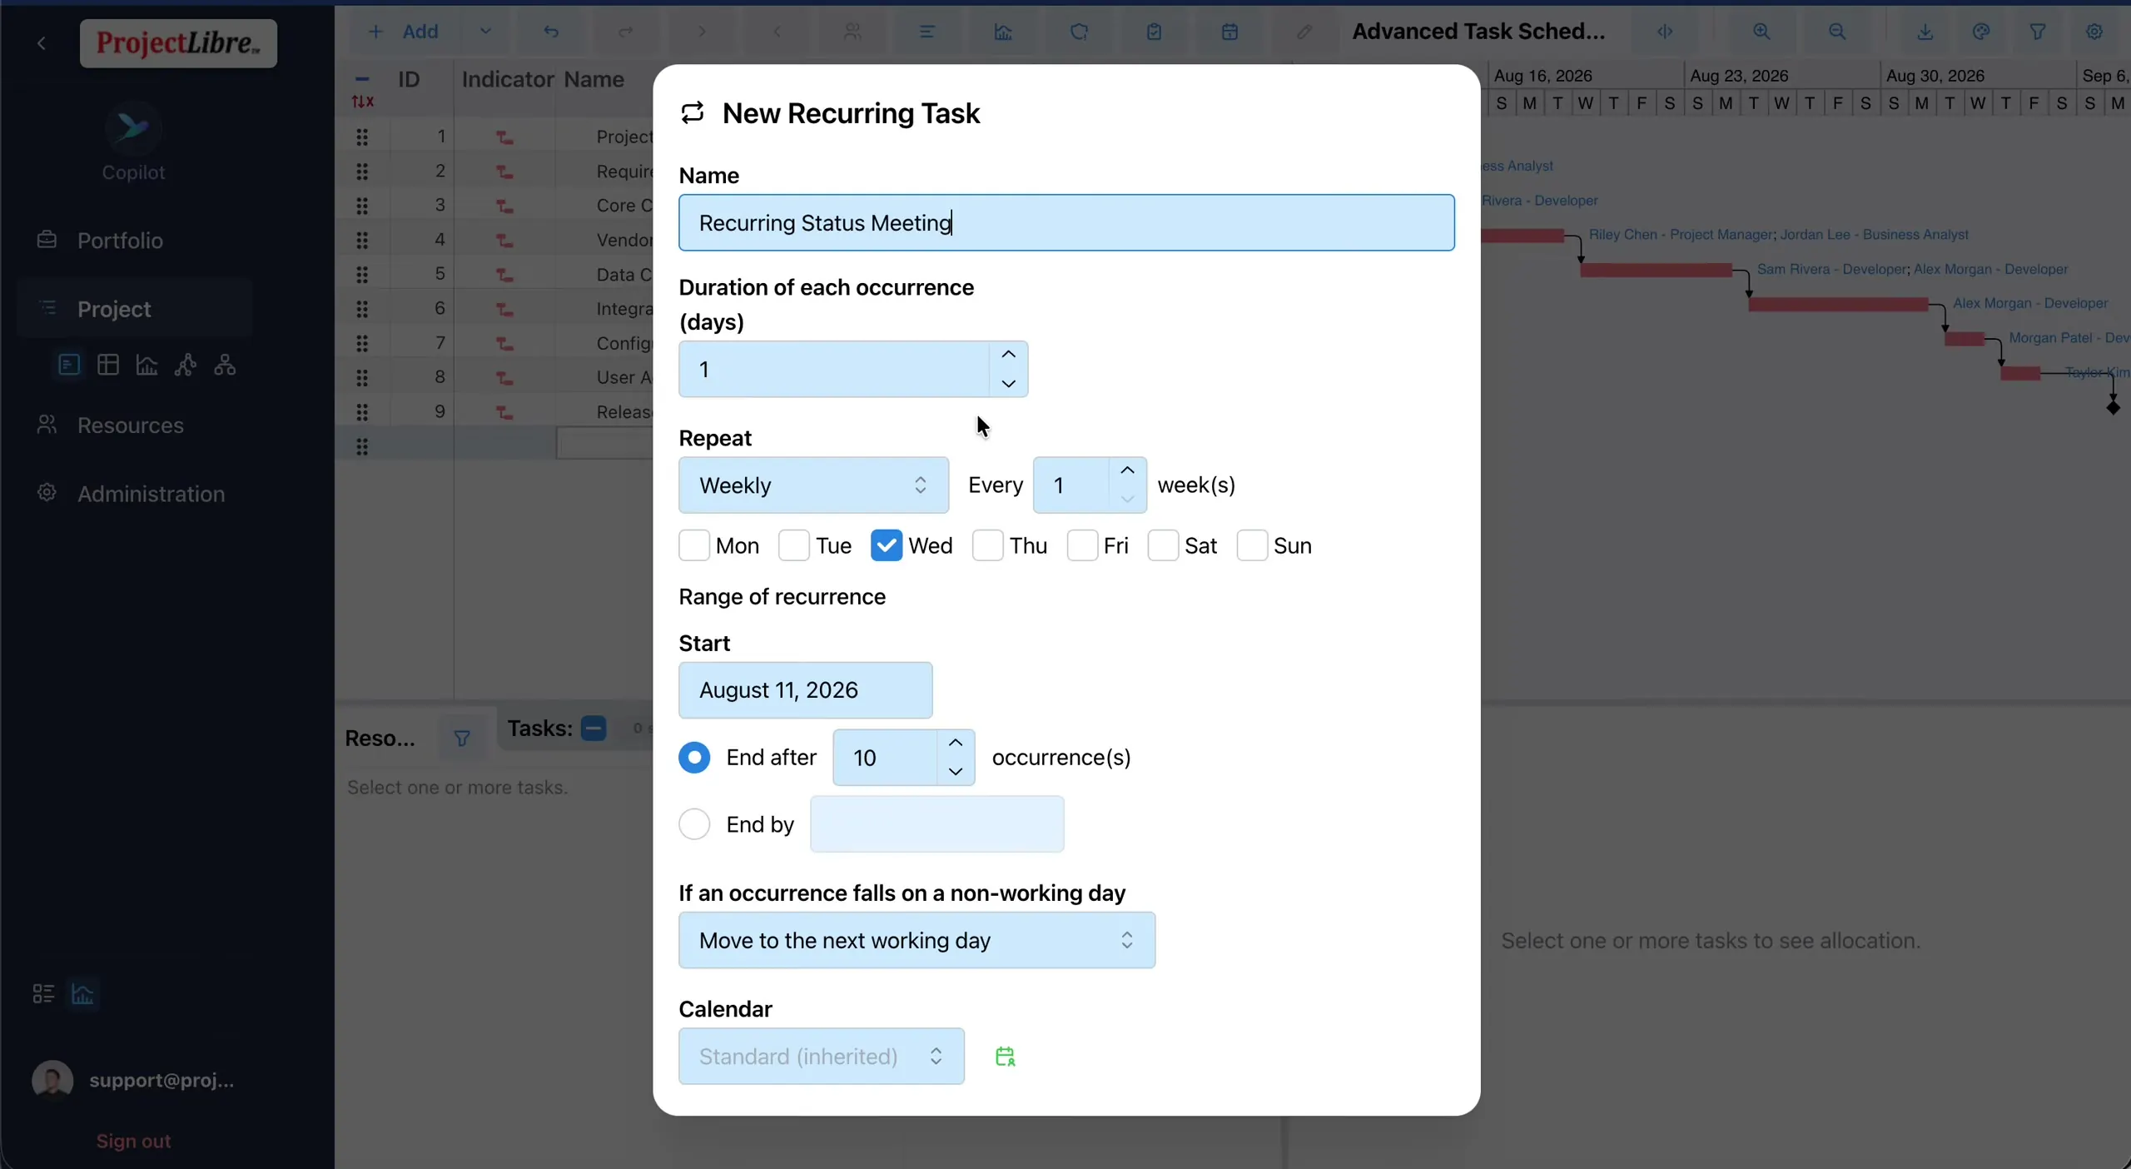Image resolution: width=2131 pixels, height=1169 pixels.
Task: Click the zoom in magnifier icon
Action: click(x=1761, y=32)
